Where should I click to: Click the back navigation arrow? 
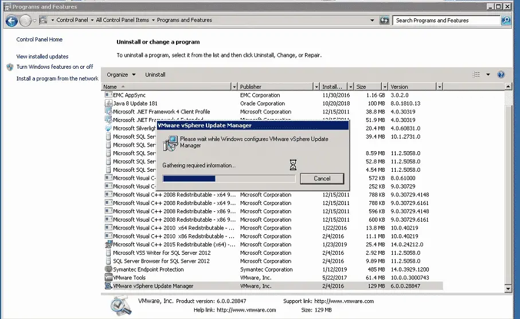click(x=11, y=21)
